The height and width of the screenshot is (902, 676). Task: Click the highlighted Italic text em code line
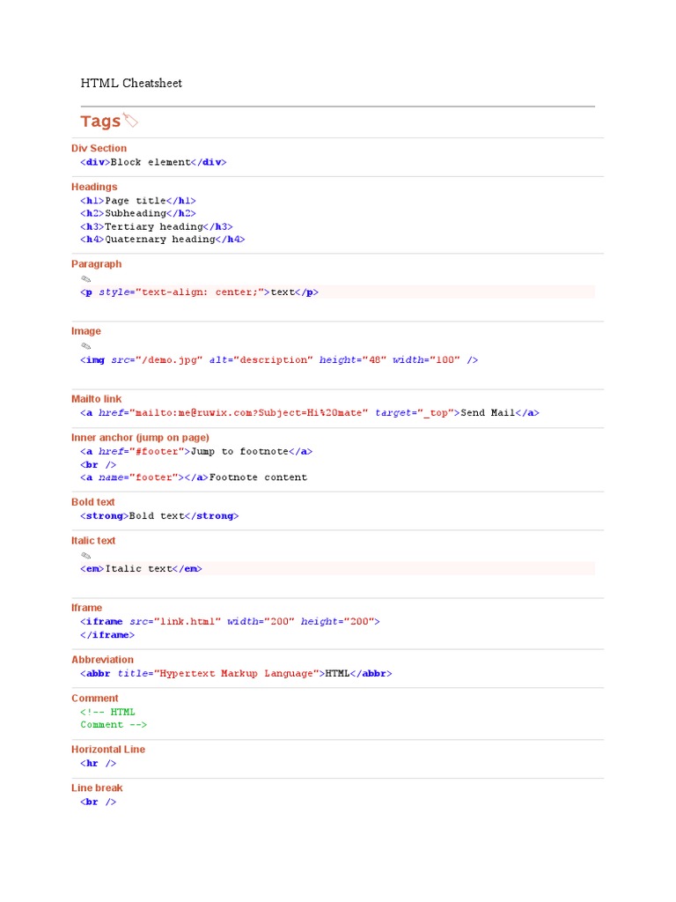point(337,569)
